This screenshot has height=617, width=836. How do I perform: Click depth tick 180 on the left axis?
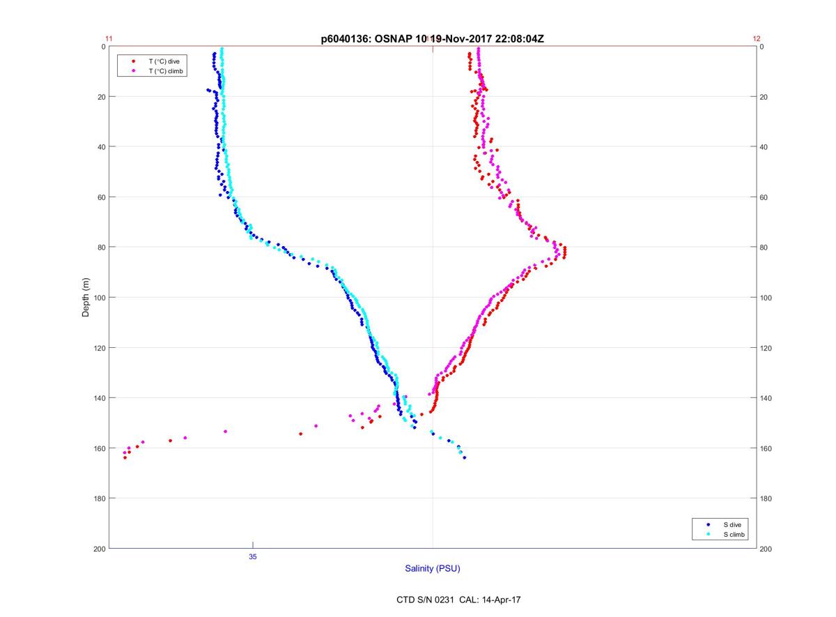(x=99, y=498)
